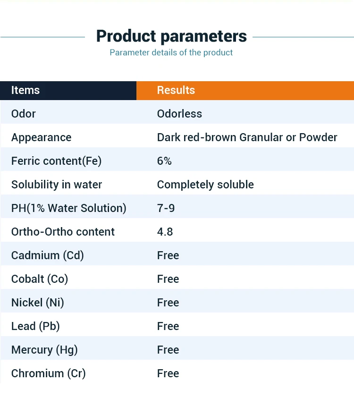Select the "Cobalt (Co)" row label
Viewport: 354px width, 398px height.
click(x=40, y=279)
